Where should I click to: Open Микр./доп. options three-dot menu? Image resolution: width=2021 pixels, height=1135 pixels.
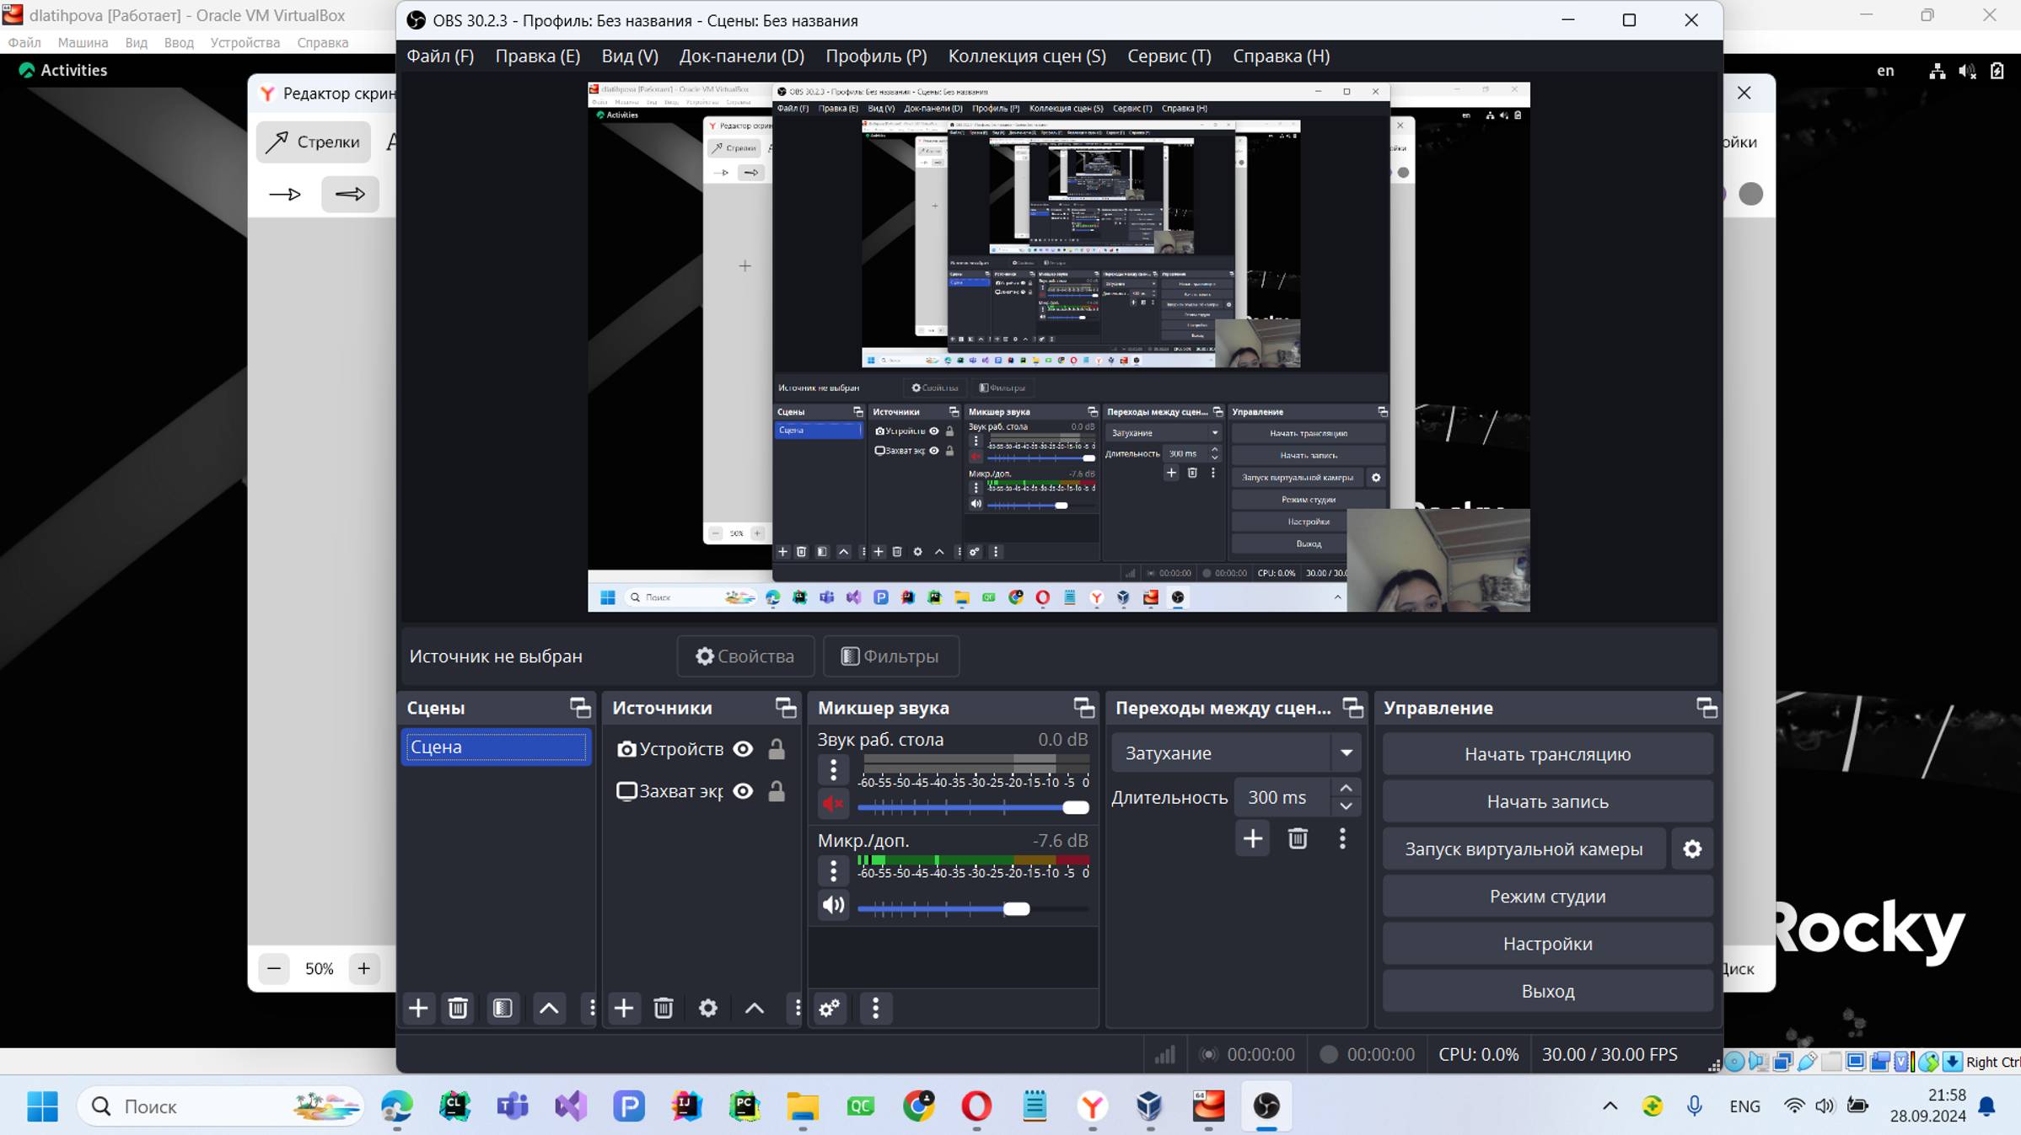tap(833, 870)
